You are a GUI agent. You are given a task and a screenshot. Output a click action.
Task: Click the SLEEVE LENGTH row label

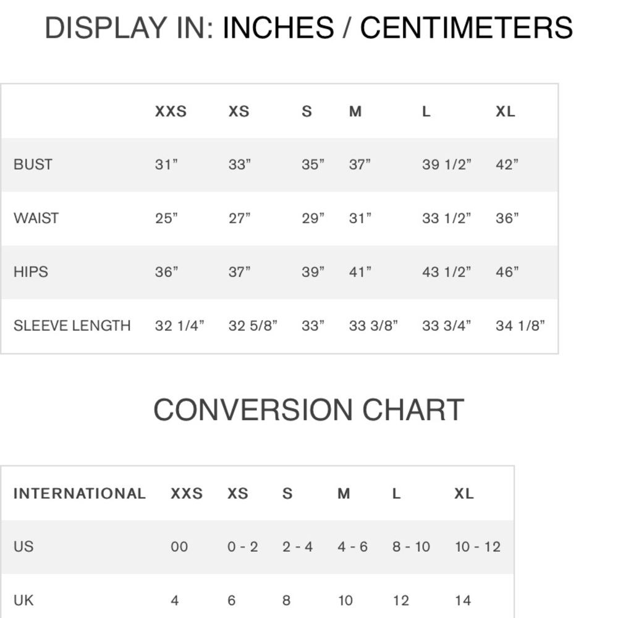click(72, 326)
